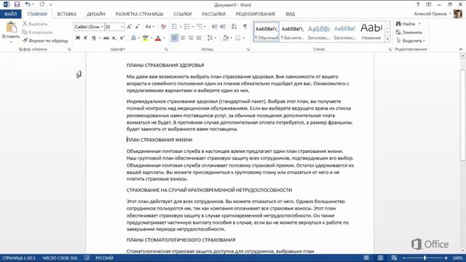Apply subscript formatting (x₂)

(114, 38)
